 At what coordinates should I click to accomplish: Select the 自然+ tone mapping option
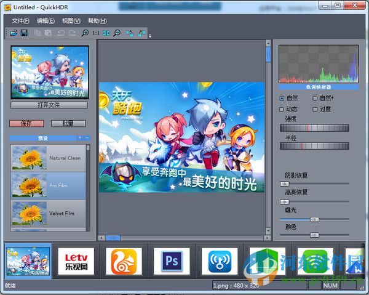pos(323,98)
